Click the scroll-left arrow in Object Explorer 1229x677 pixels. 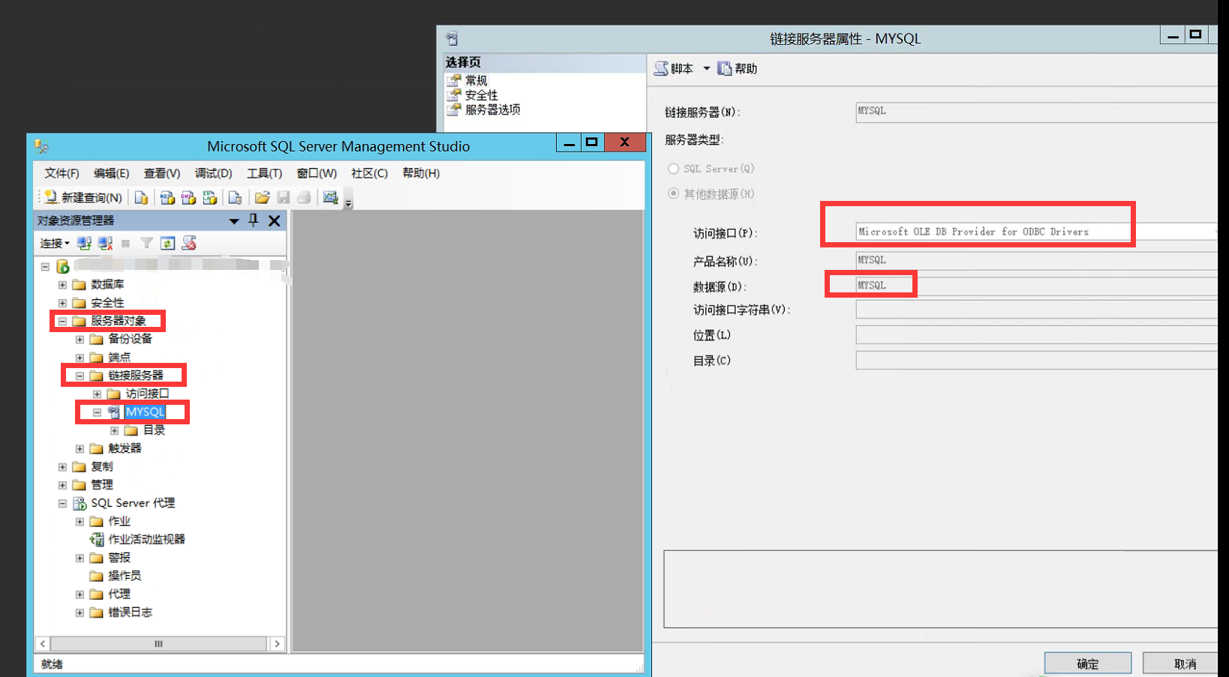[43, 643]
